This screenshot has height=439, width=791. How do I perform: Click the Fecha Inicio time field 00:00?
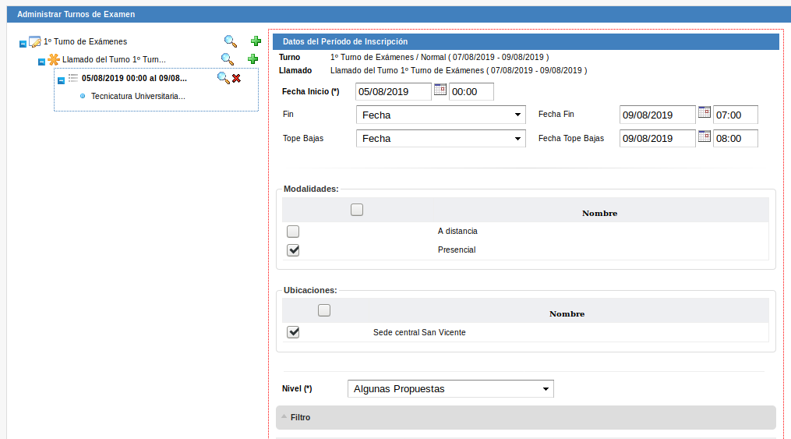pos(471,92)
